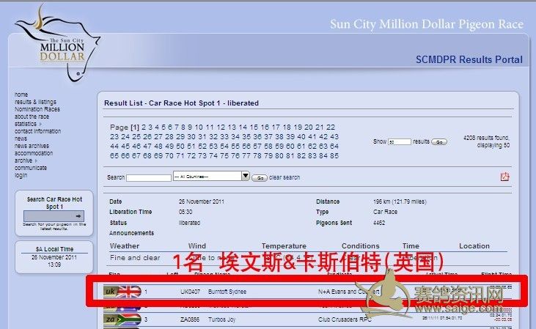This screenshot has height=329, width=536.
Task: Click the Sun City Million Dollar Pigeon Race title
Action: click(427, 24)
